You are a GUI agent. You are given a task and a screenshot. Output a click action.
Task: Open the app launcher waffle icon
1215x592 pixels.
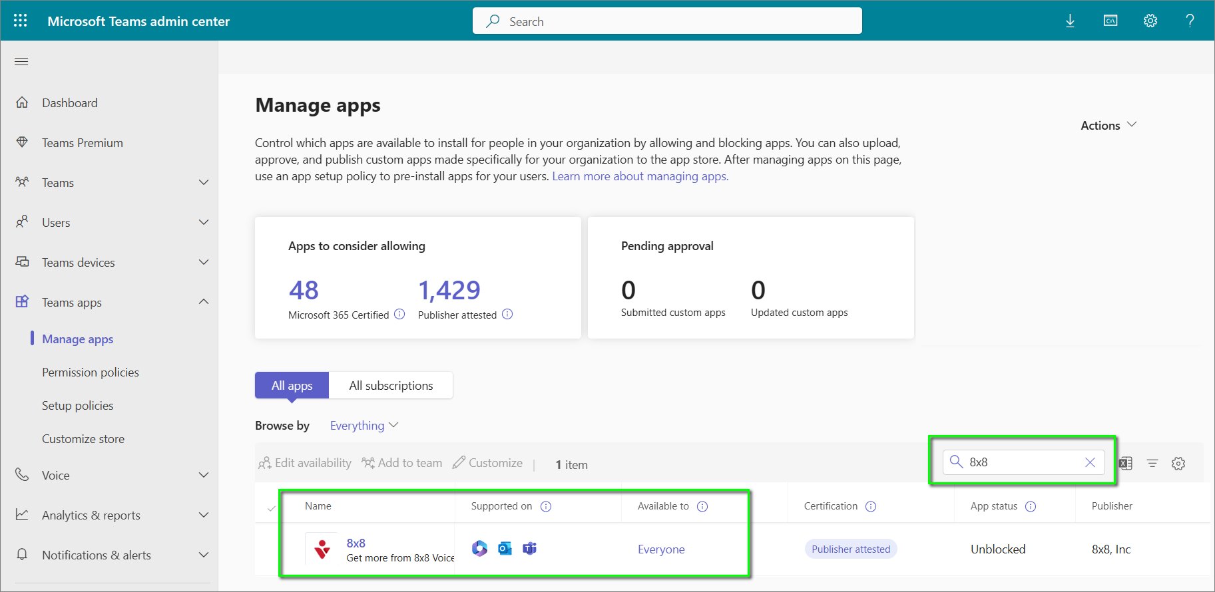pos(21,21)
